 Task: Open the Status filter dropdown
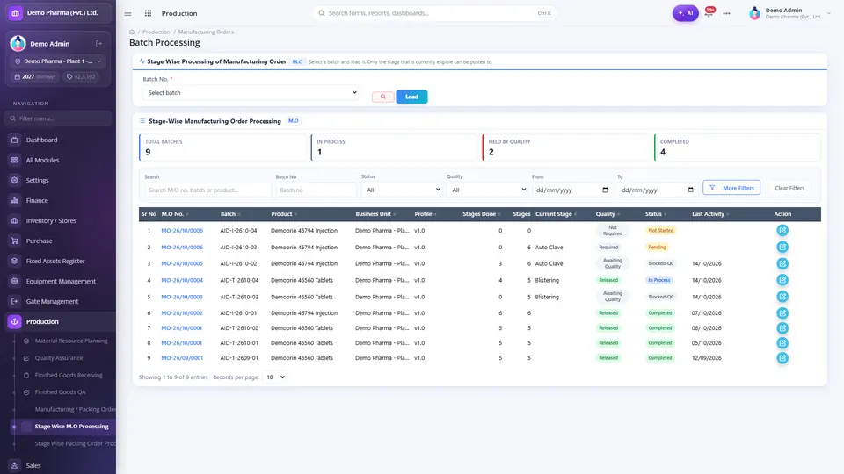click(x=402, y=190)
